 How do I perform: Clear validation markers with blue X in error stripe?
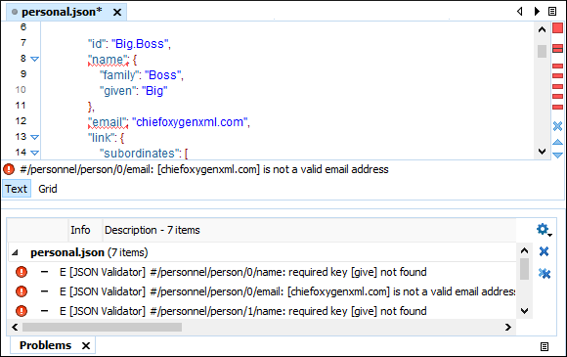pyautogui.click(x=557, y=126)
